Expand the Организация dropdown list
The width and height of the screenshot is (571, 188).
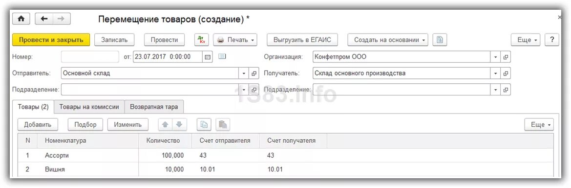point(496,57)
